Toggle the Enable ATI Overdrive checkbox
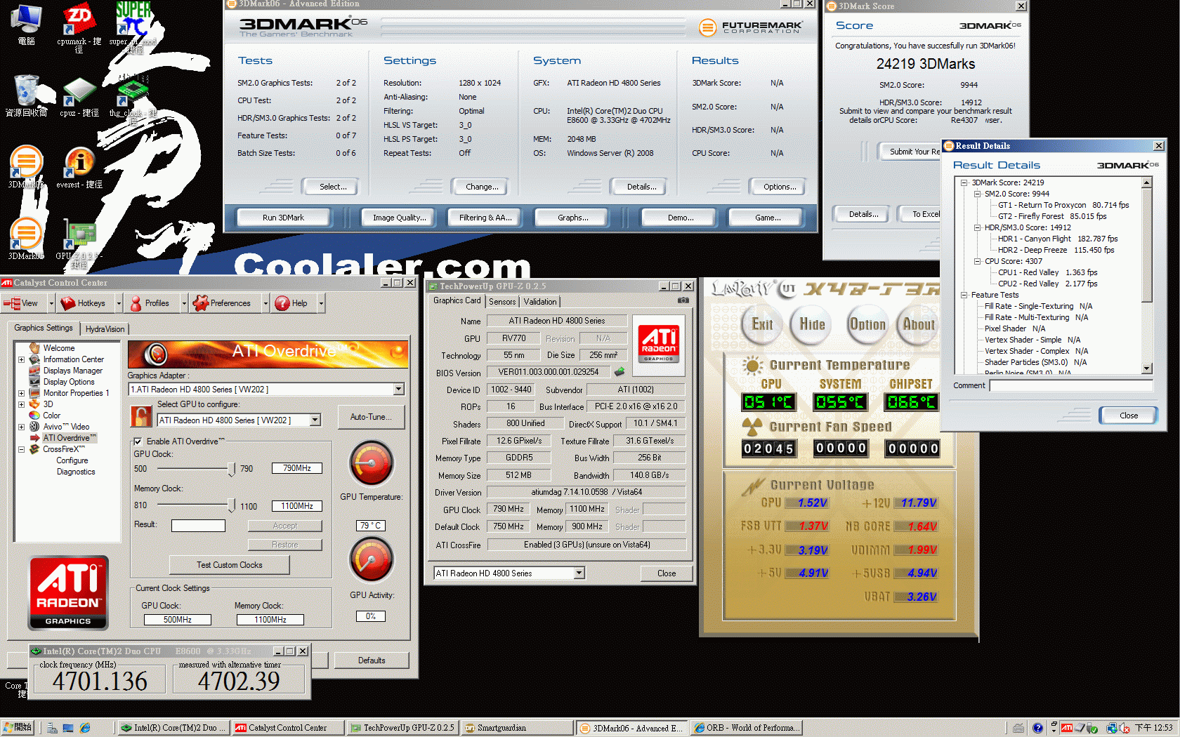1180x737 pixels. click(x=138, y=441)
